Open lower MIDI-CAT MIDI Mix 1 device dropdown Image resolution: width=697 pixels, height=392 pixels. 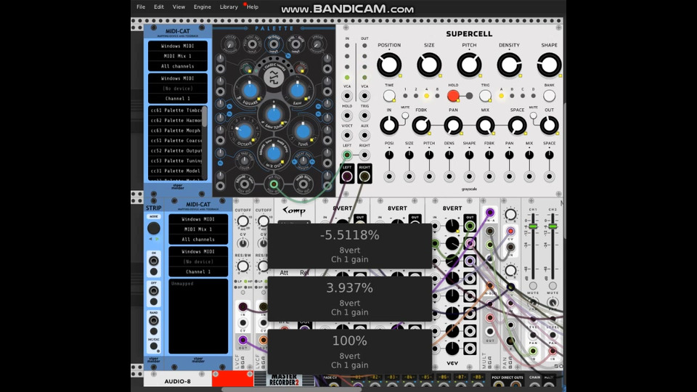pyautogui.click(x=198, y=229)
